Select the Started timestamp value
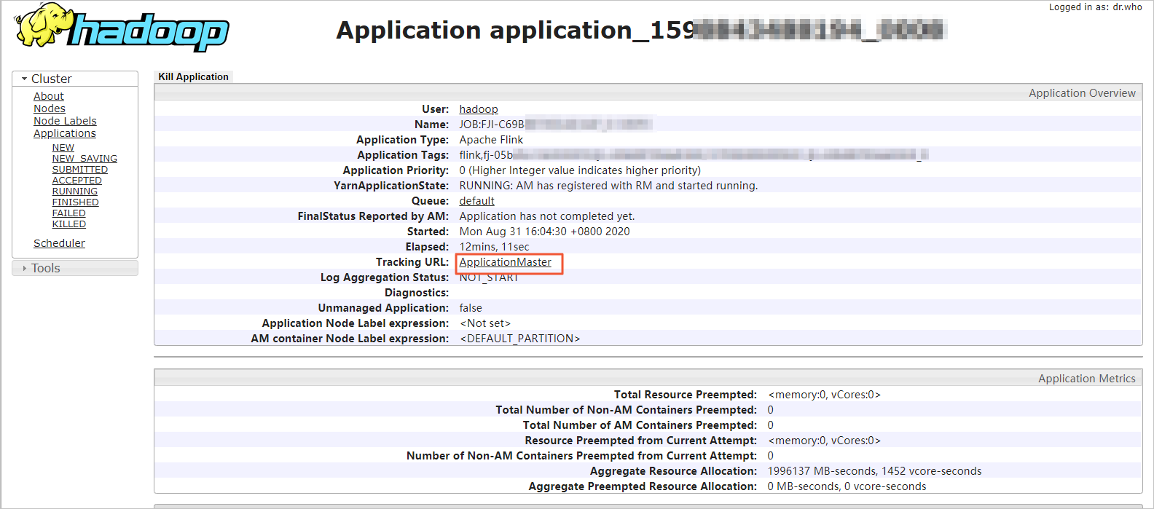This screenshot has height=509, width=1154. 544,232
